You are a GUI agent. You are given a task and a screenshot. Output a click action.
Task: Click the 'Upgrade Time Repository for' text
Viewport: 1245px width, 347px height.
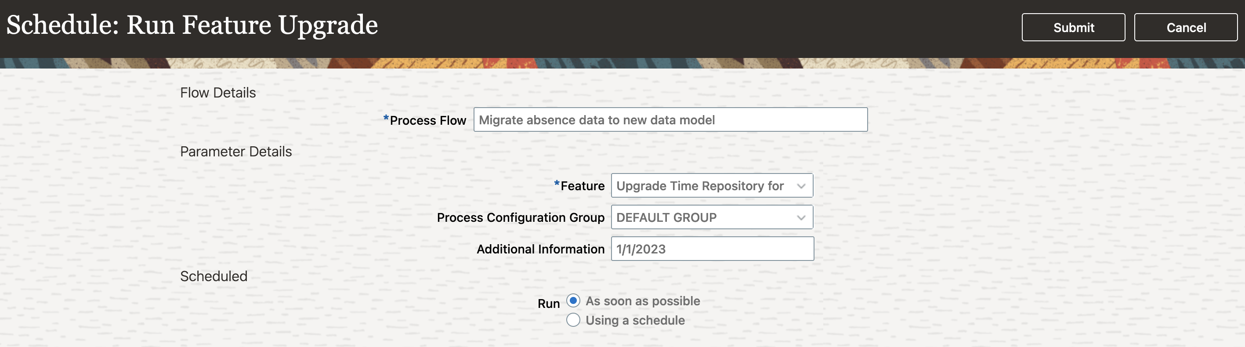tap(699, 186)
